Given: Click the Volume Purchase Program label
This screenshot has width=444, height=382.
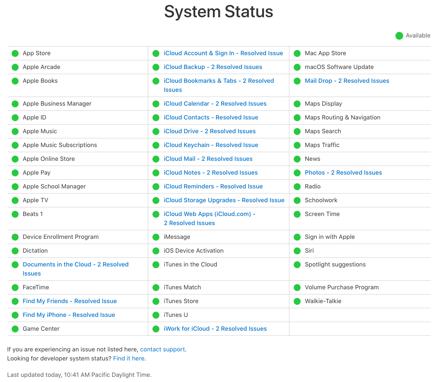Looking at the screenshot, I should click(342, 287).
